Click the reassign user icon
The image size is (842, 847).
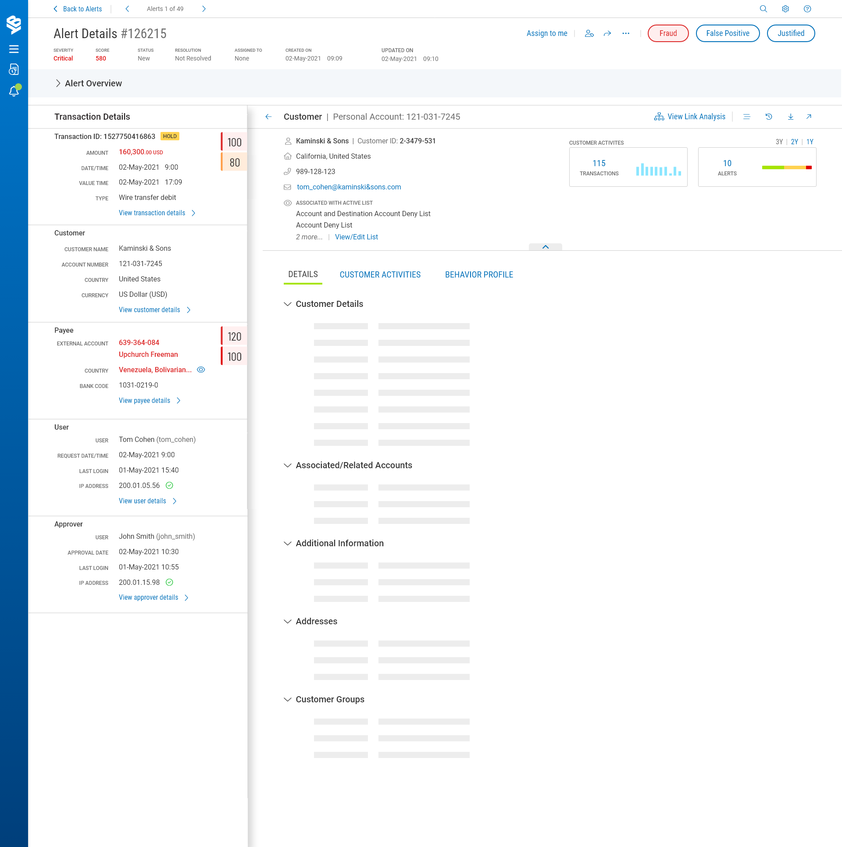pos(589,33)
